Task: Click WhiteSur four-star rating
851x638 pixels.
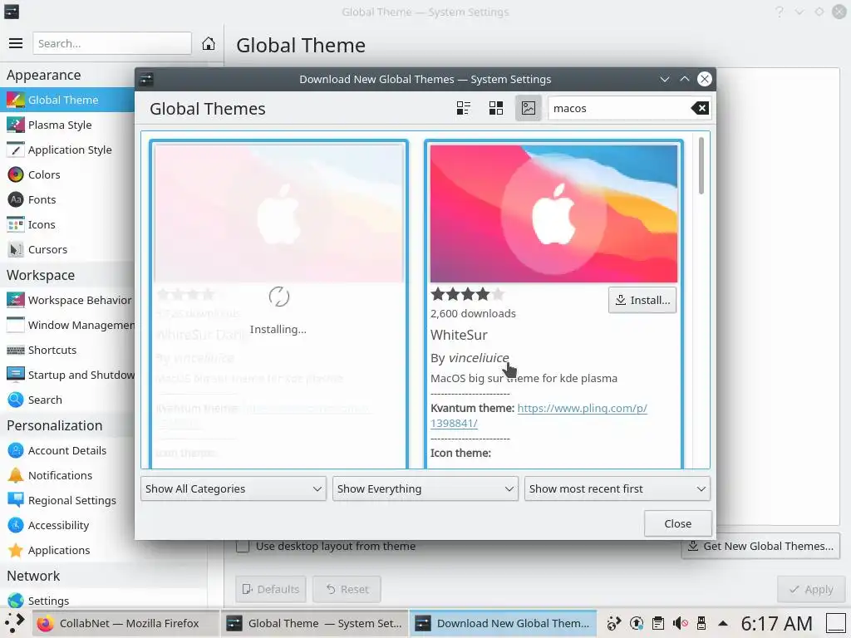Action: (x=467, y=295)
